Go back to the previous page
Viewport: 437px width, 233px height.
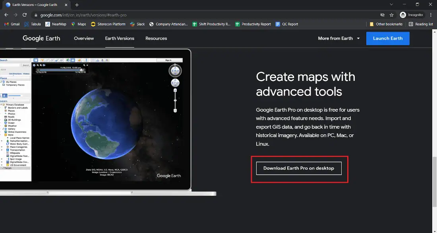point(6,15)
